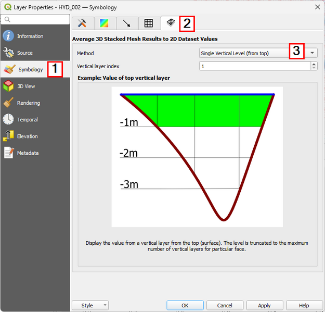Open the Rendering settings page
The height and width of the screenshot is (312, 325).
coord(28,103)
